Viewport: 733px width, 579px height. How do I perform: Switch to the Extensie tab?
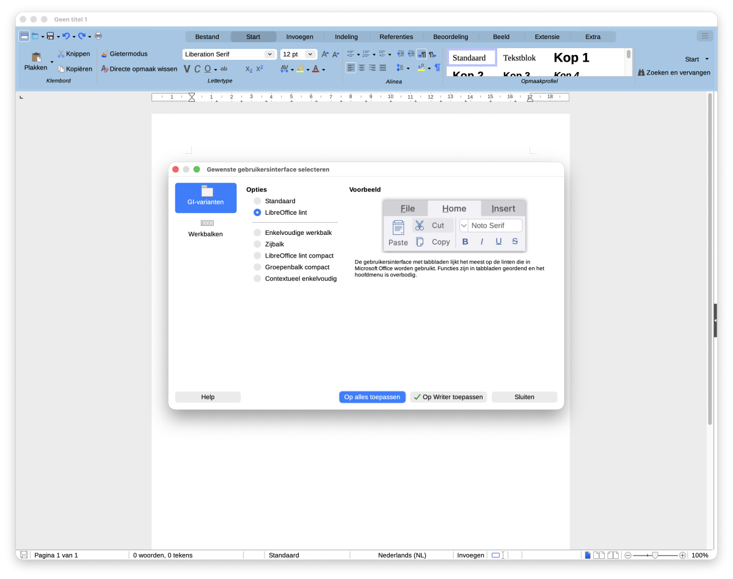click(547, 37)
